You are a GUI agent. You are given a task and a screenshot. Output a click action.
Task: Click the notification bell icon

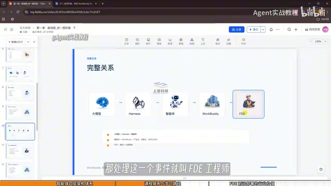271,29
